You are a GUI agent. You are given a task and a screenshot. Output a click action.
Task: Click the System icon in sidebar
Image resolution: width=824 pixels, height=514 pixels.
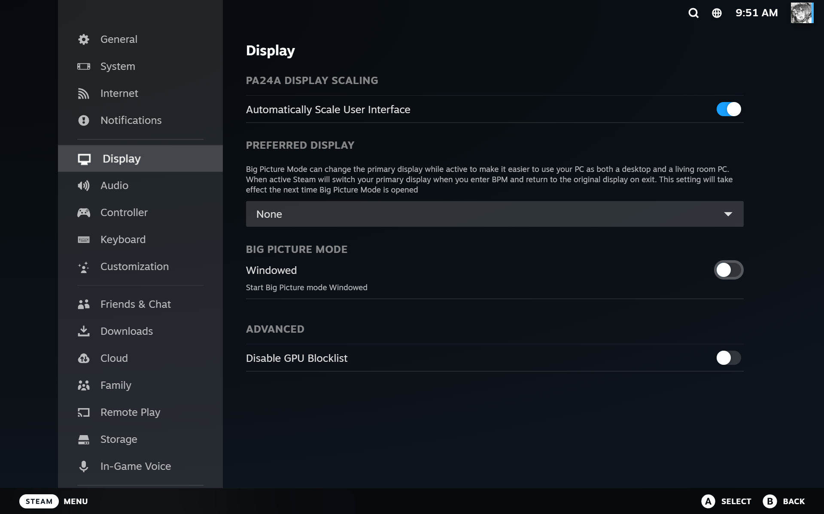point(84,66)
